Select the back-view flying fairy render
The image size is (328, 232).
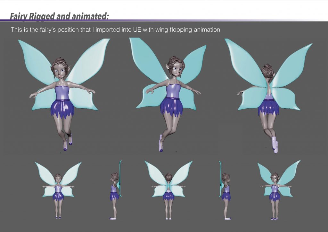(268, 96)
